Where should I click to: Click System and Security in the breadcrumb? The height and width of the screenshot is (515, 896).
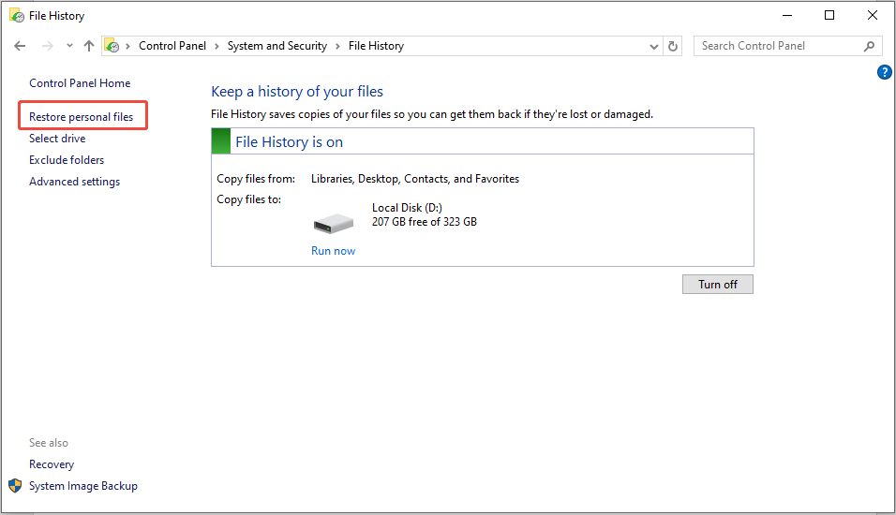[x=276, y=46]
